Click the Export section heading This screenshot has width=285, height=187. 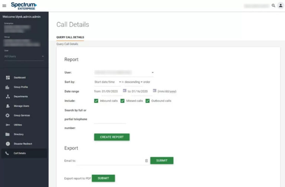tap(71, 148)
